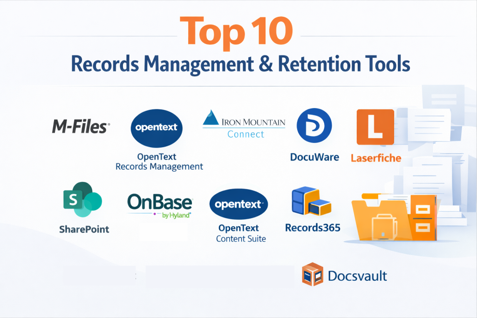
Task: Select the "DocuWare" text label
Action: tap(314, 157)
